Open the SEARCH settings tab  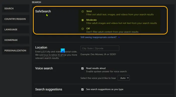click(16, 8)
